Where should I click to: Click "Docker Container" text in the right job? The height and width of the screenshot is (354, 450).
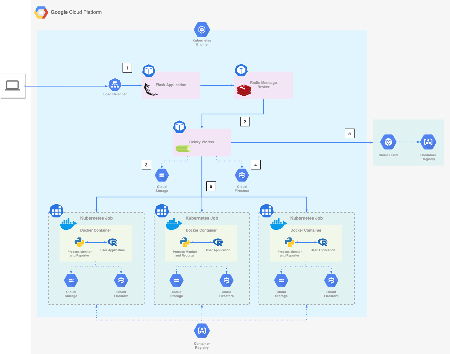click(306, 230)
